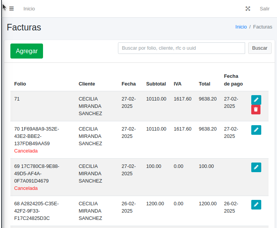Click Salir to log out
Image resolution: width=277 pixels, height=228 pixels.
point(264,8)
